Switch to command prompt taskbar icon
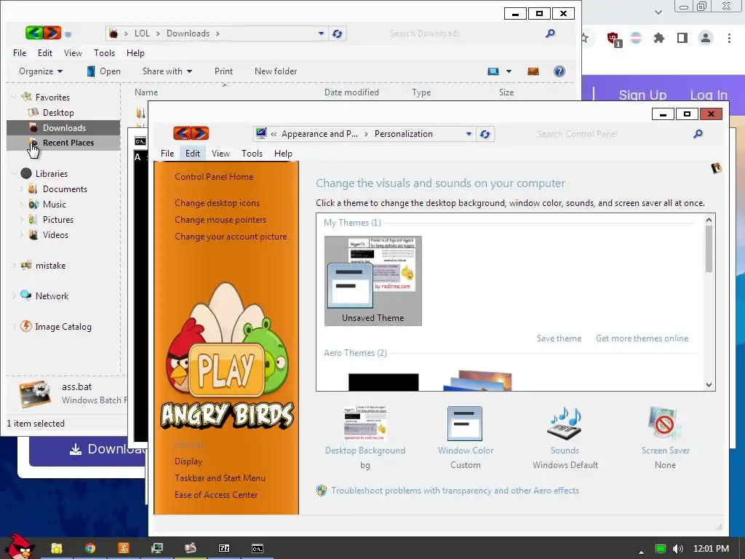The height and width of the screenshot is (559, 745). 258,549
